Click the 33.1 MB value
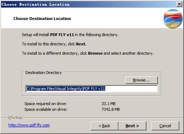Screen dimensions: 184x134 pos(108,104)
